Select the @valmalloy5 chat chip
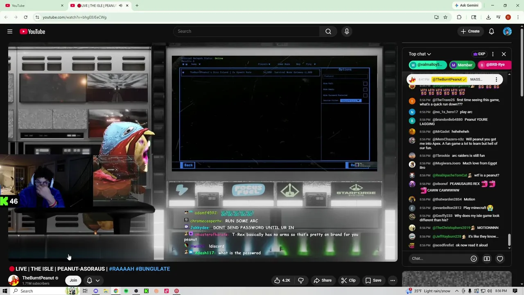 pyautogui.click(x=428, y=65)
